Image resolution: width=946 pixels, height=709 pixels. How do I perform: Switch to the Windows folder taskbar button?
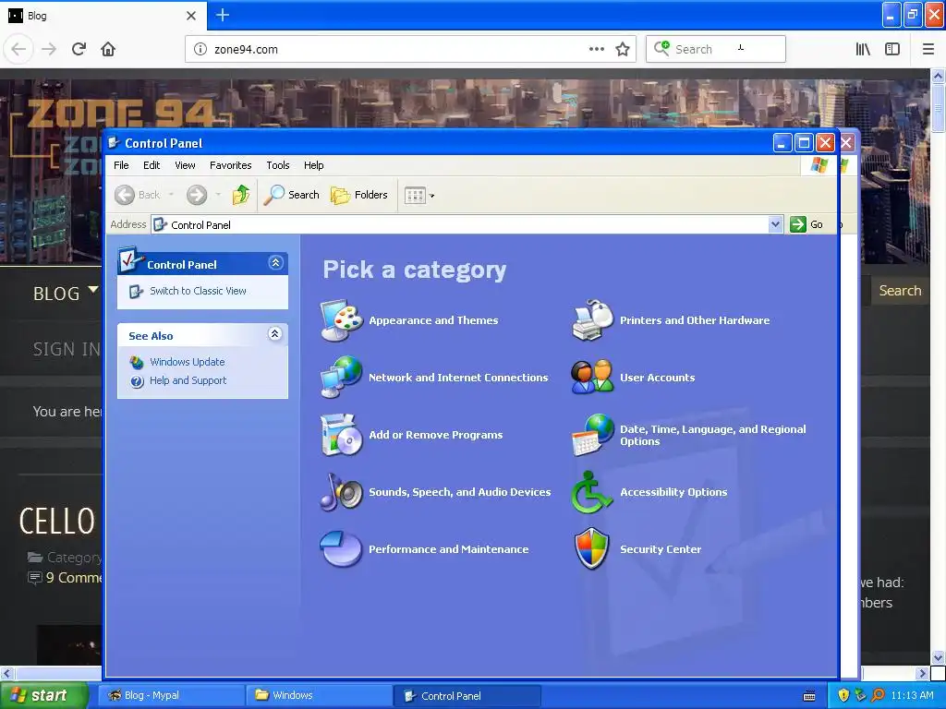319,695
